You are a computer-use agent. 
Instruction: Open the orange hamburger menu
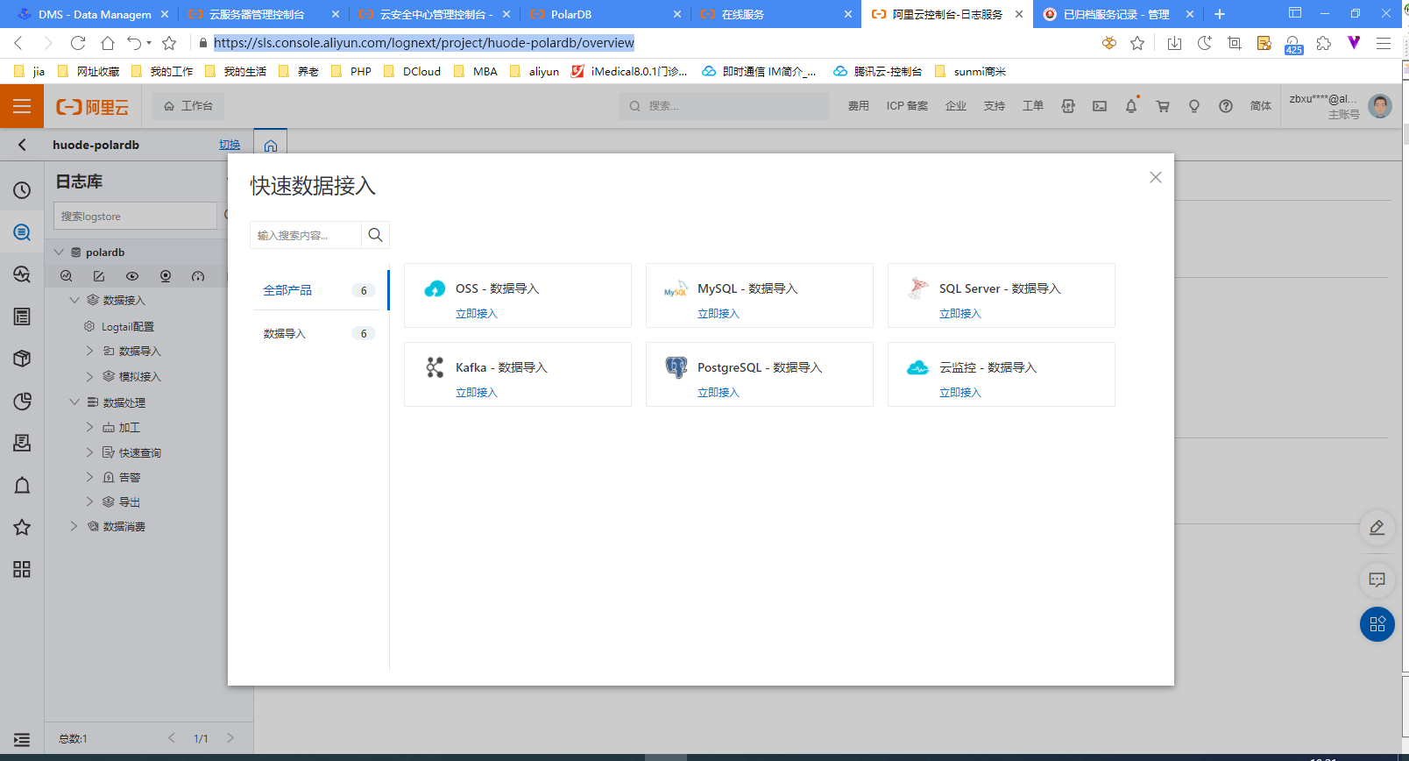point(22,106)
